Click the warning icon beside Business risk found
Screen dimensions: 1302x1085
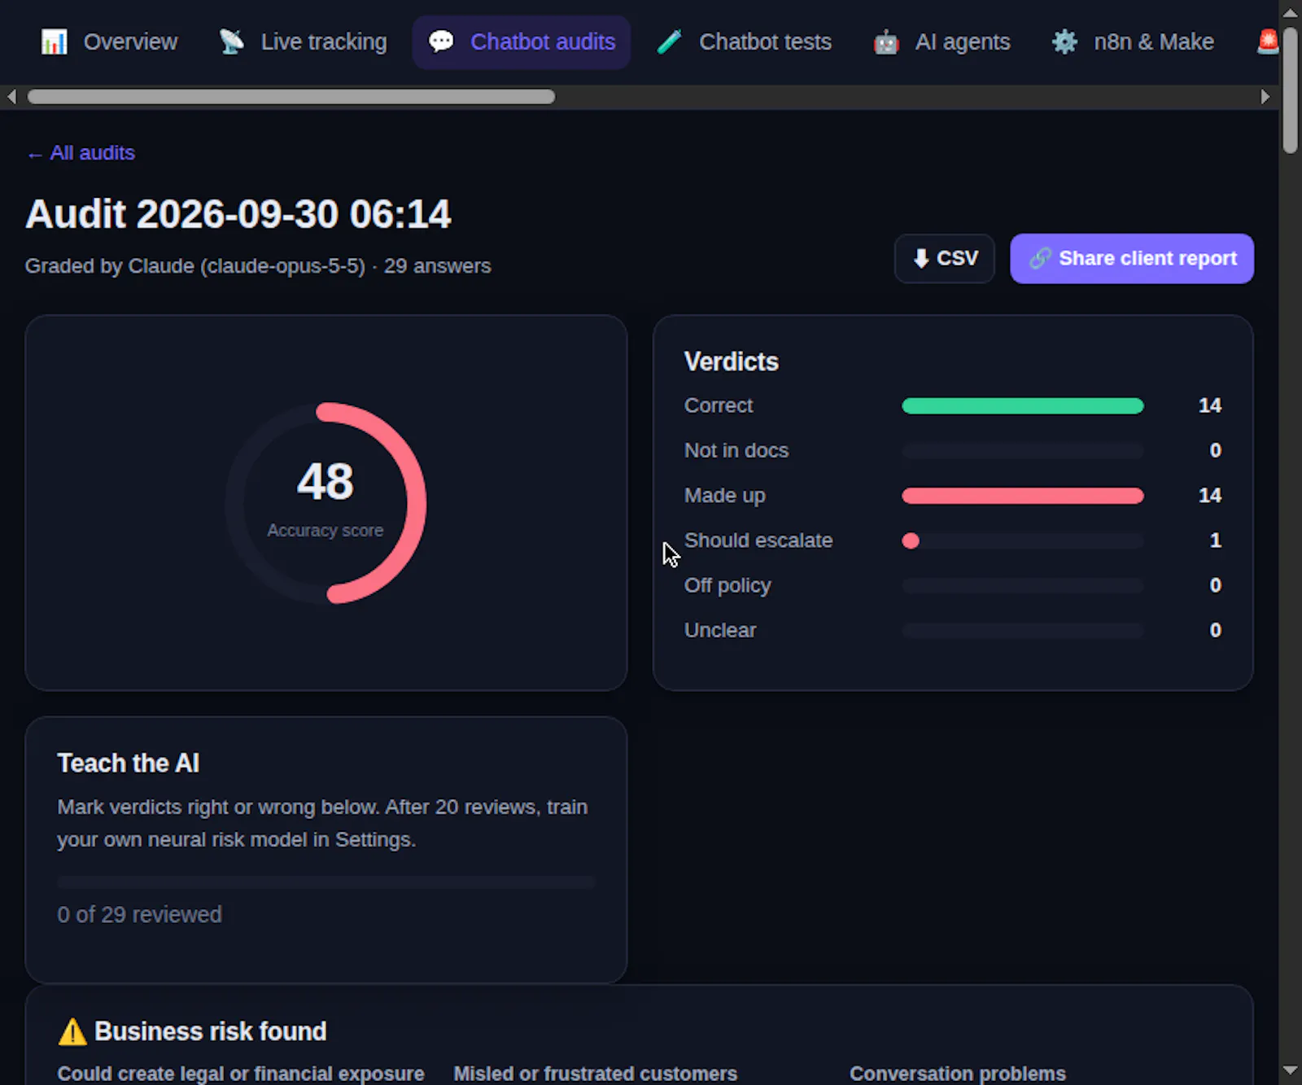coord(72,1032)
